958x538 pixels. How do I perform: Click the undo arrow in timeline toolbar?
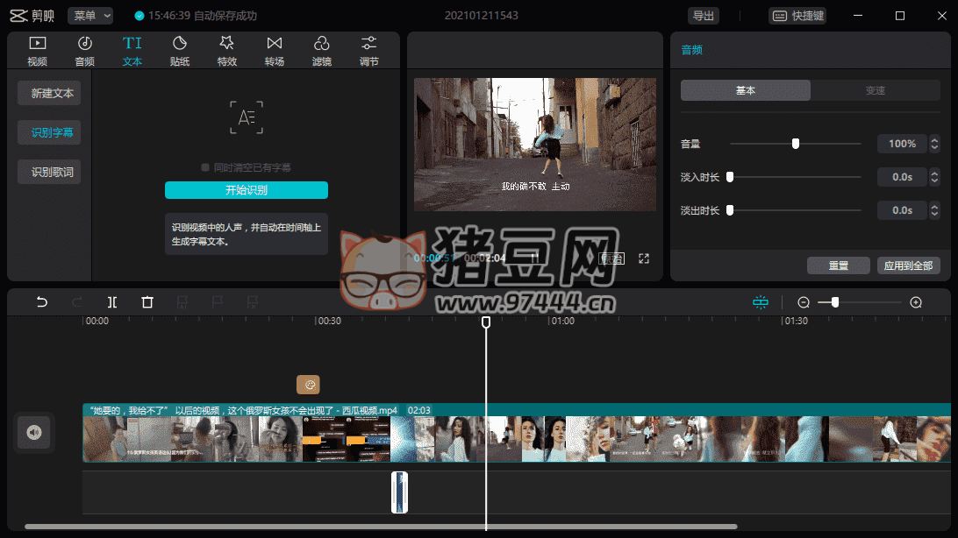coord(42,302)
